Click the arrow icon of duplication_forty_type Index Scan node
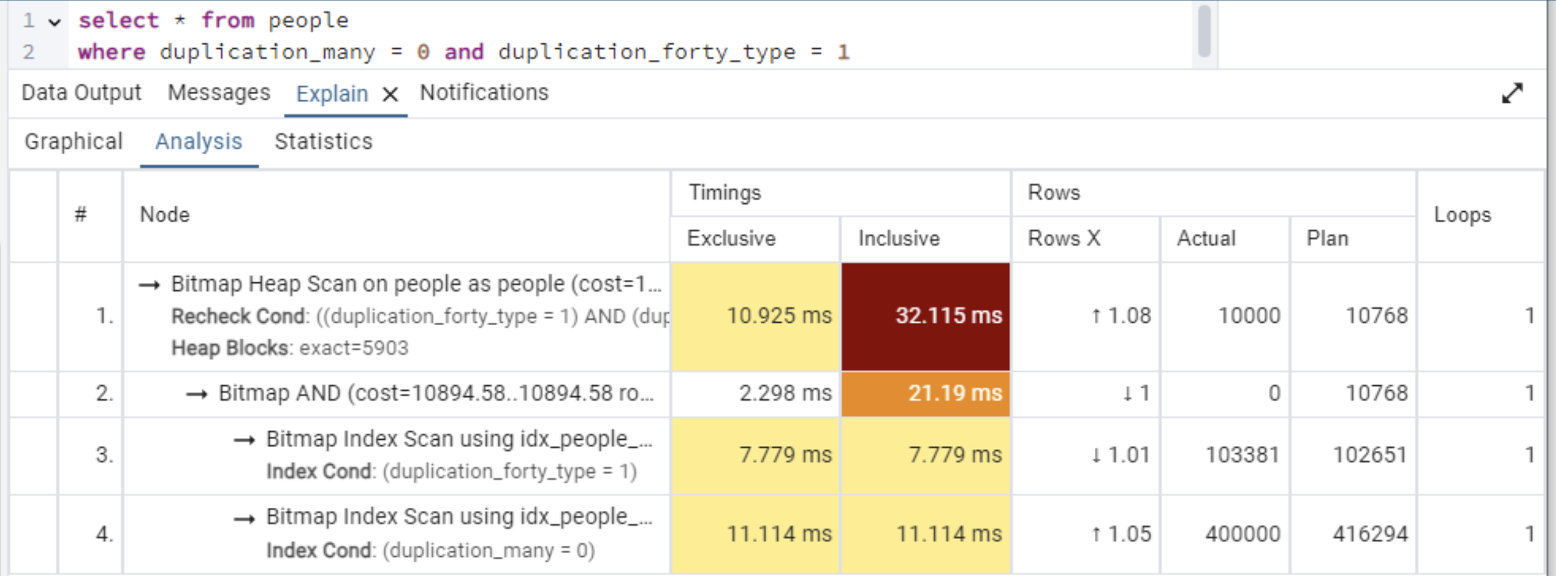Viewport: 1556px width, 576px height. pos(244,440)
